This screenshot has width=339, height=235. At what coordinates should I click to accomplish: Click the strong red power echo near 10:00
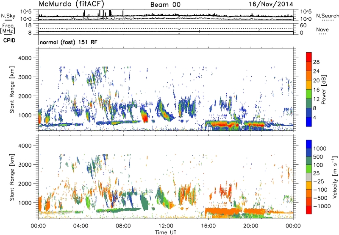click(144, 116)
